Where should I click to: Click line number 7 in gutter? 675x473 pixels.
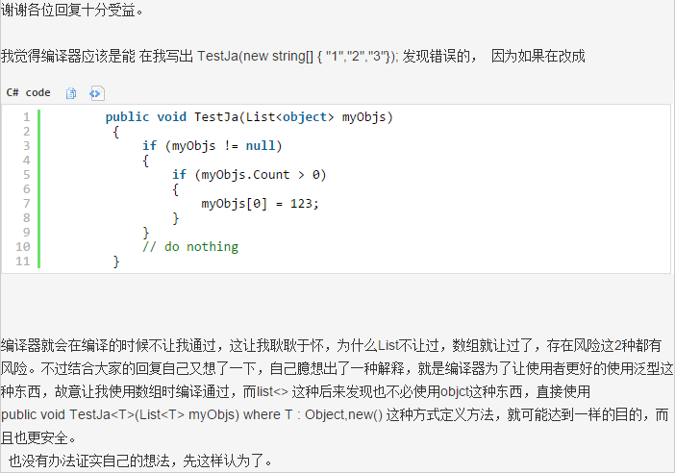pyautogui.click(x=26, y=204)
